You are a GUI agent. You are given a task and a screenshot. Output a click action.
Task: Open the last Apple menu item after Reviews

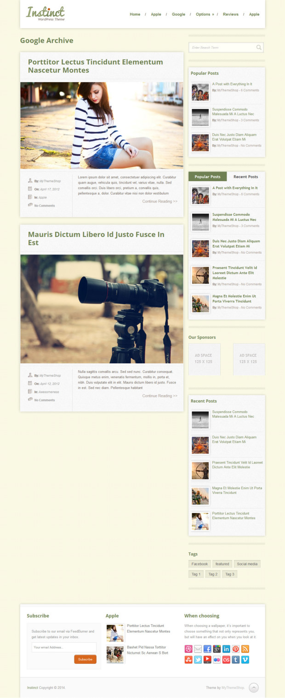tap(254, 14)
